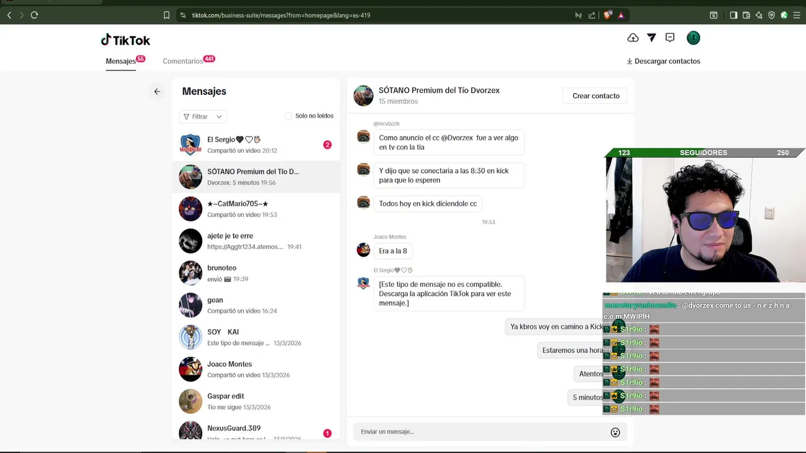Viewport: 806px width, 453px height.
Task: Click the brunoteo avatar thumbnail
Action: coord(190,273)
